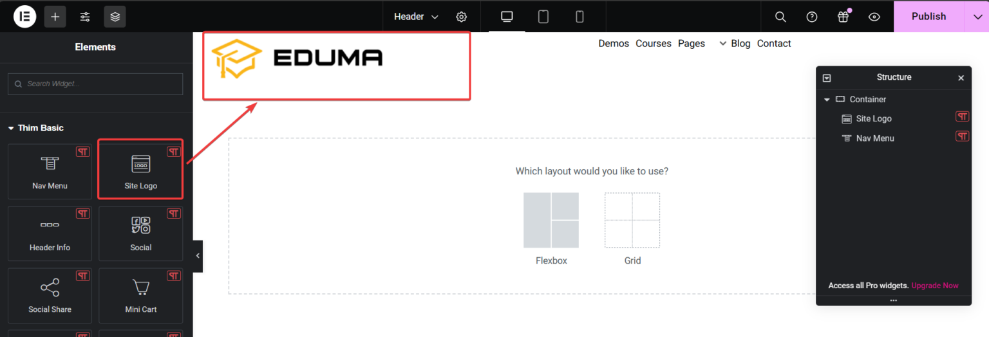Open What's New gift icon

point(843,17)
